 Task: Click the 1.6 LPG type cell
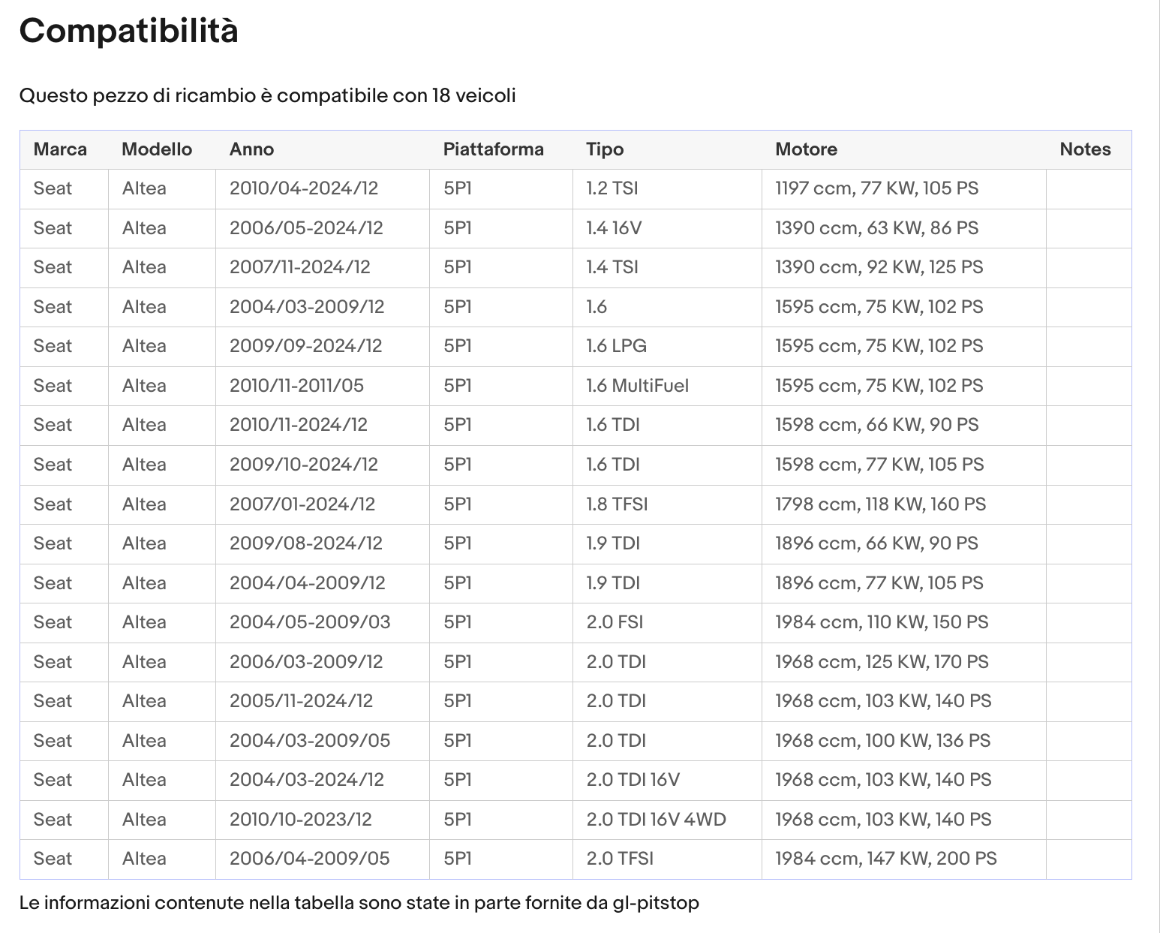(616, 346)
